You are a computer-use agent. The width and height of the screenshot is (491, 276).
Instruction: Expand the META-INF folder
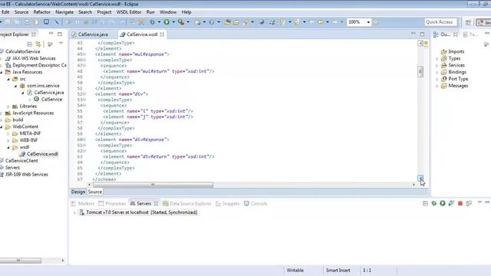[8, 133]
